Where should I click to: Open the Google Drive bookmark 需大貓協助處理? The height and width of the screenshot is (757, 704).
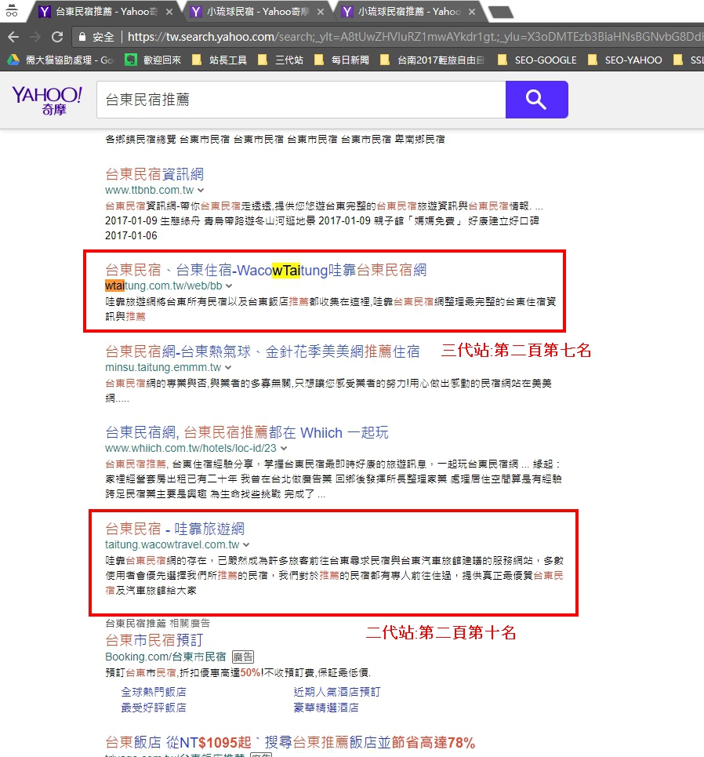(x=60, y=60)
